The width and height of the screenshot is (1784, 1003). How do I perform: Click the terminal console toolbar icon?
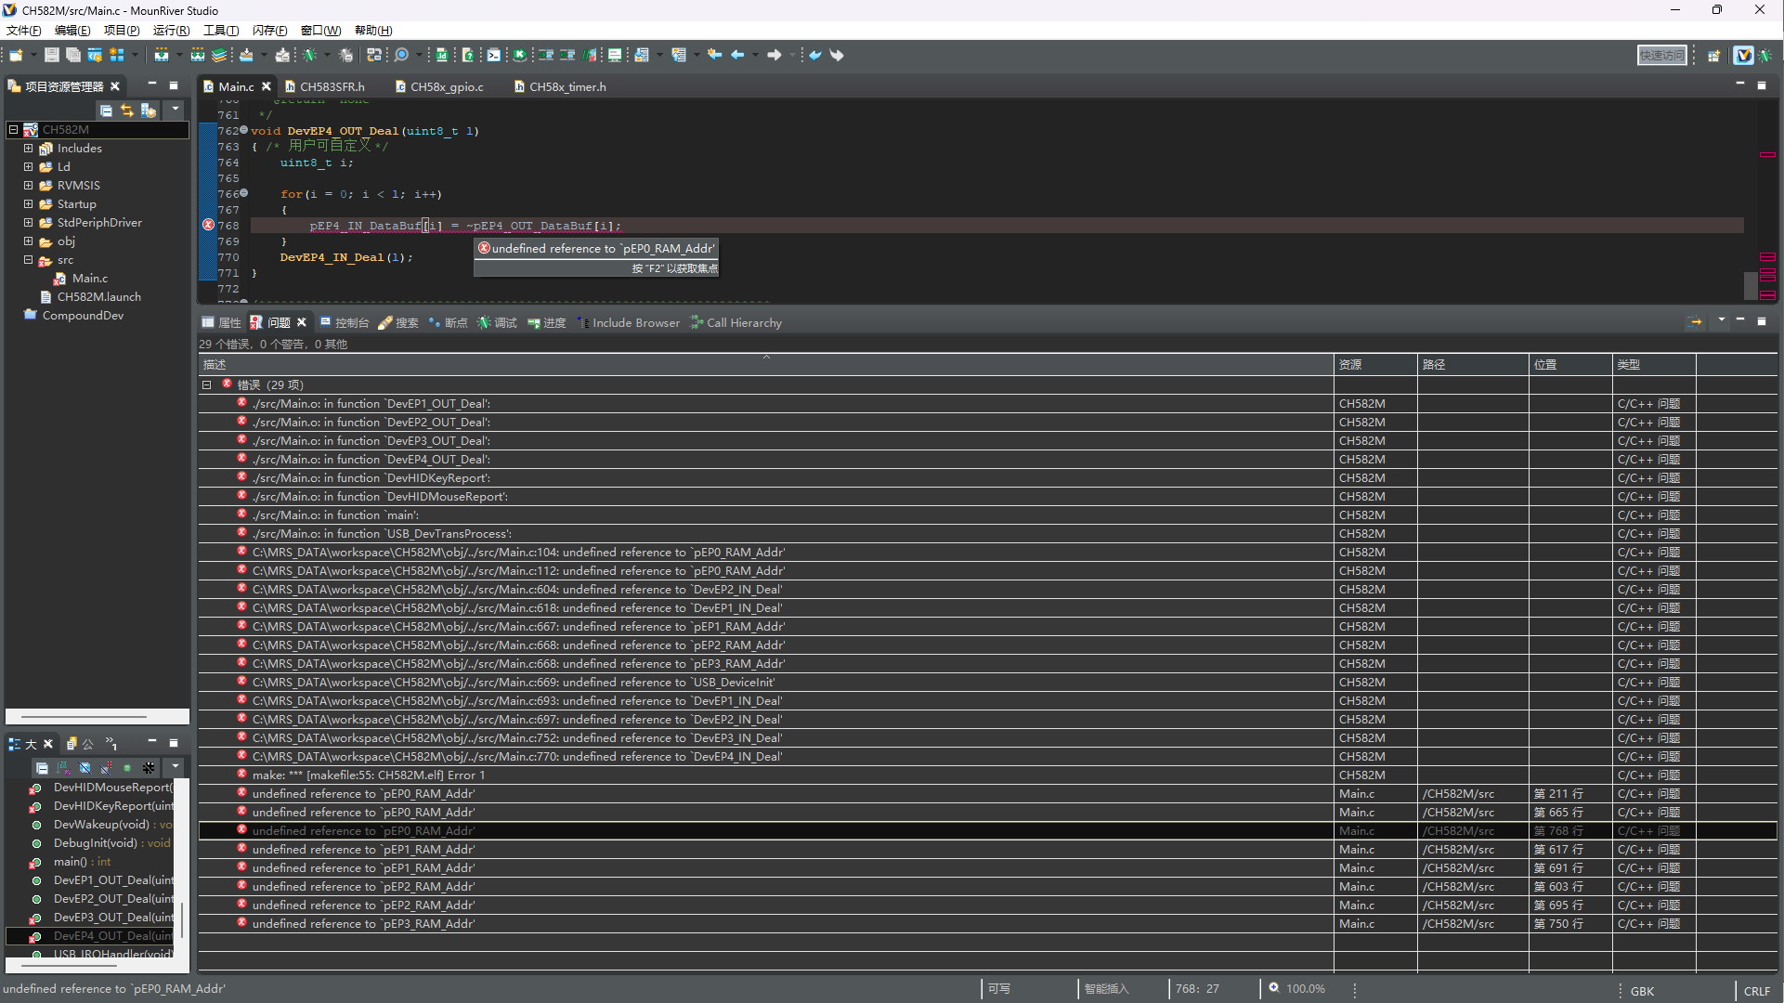pyautogui.click(x=493, y=56)
